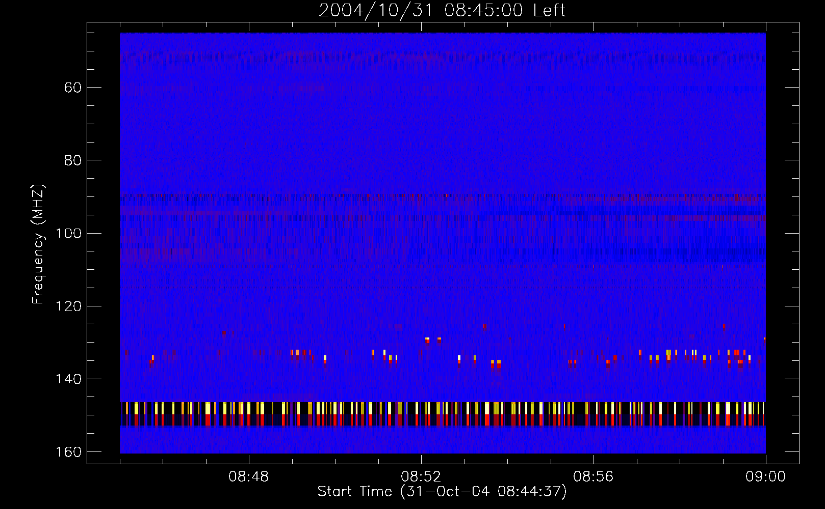
Task: Click the 140 frequency tick label
Action: [x=68, y=379]
